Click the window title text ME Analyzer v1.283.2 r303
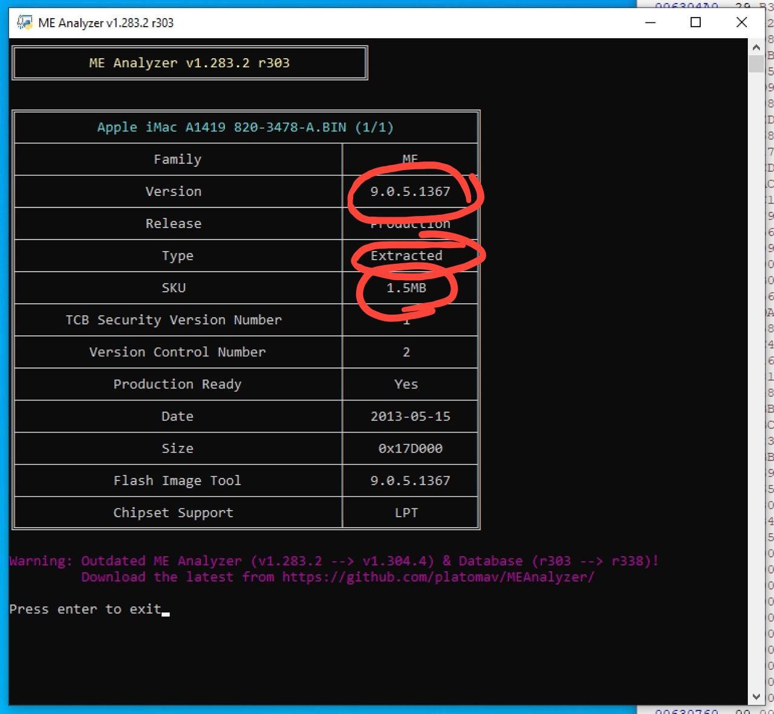The image size is (774, 714). [106, 23]
